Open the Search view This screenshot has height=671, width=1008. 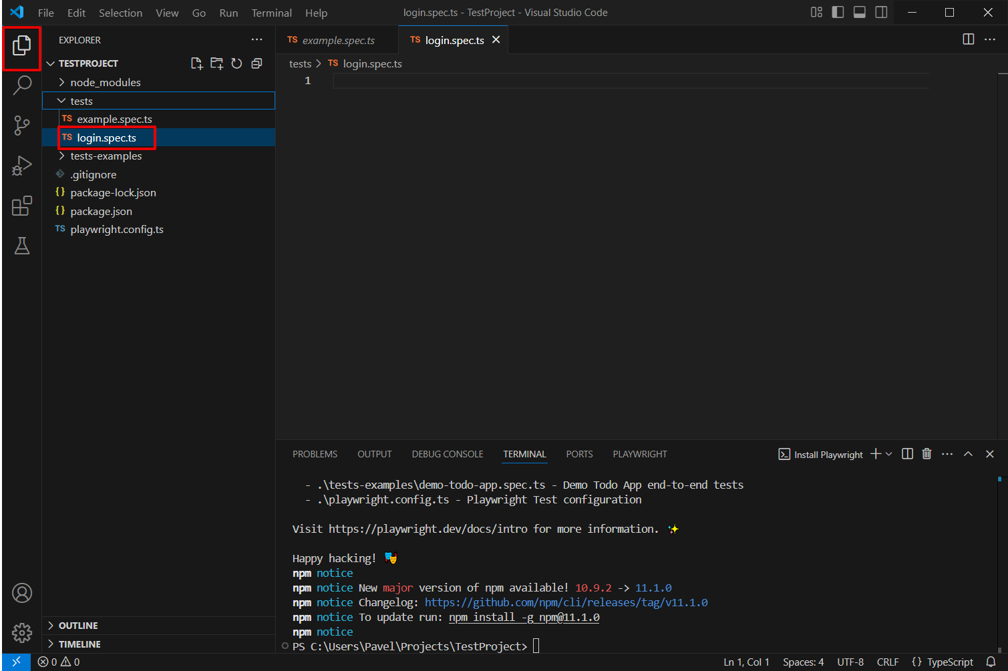coord(22,85)
